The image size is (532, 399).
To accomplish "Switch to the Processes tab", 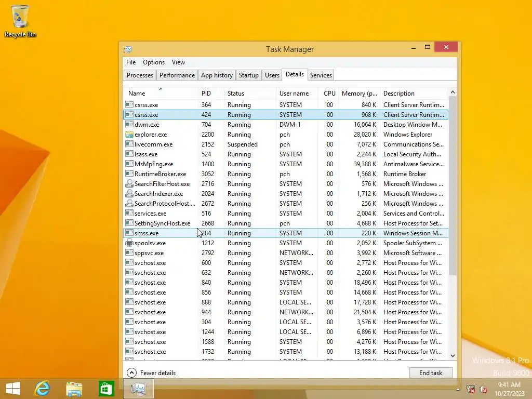I will pyautogui.click(x=140, y=75).
